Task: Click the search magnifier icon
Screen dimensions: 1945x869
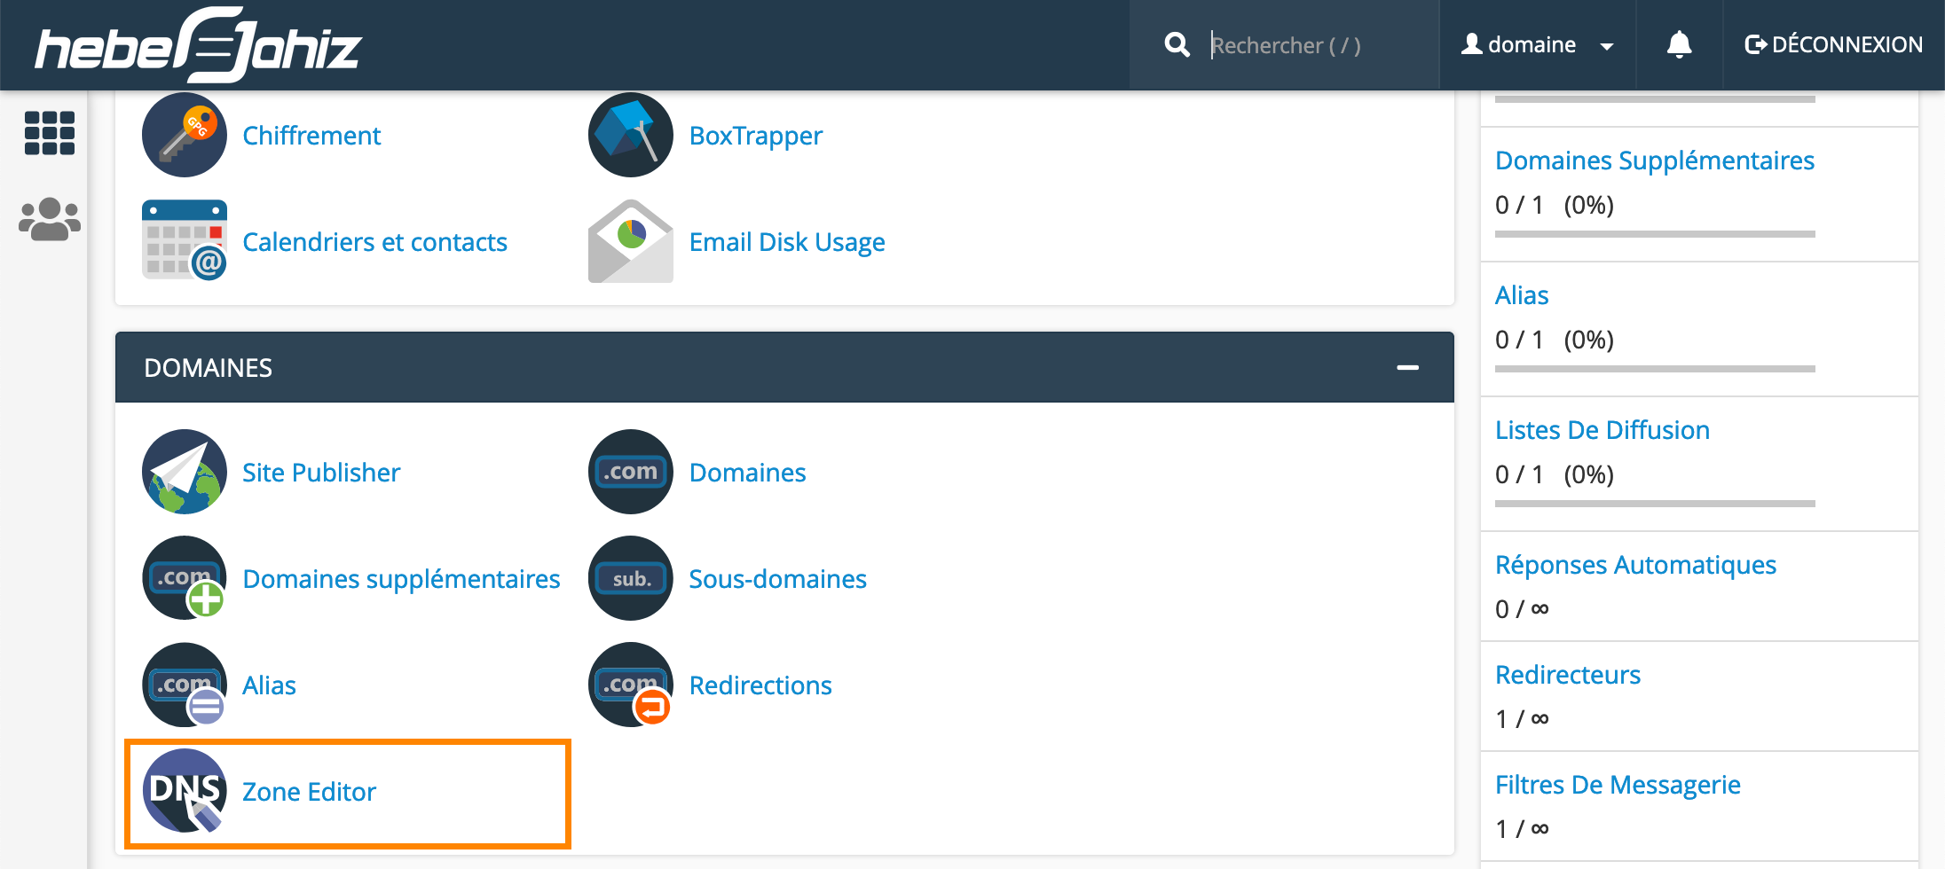Action: point(1177,44)
